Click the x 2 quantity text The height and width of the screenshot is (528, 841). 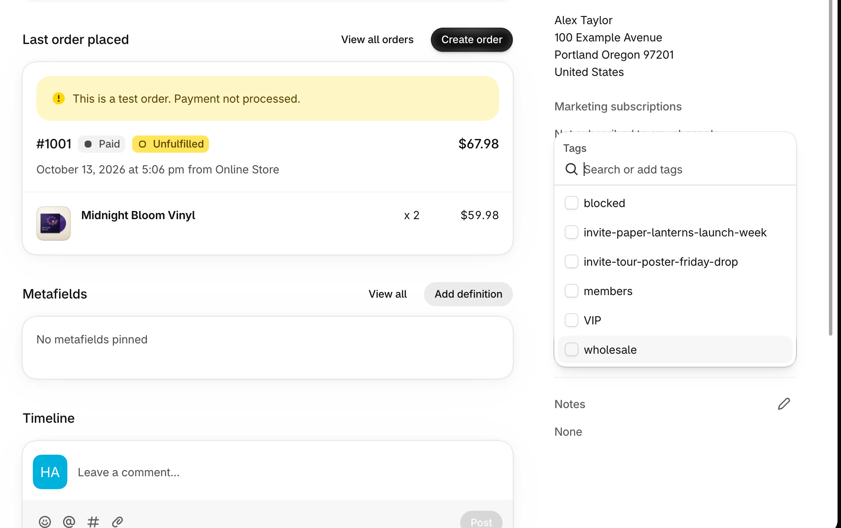click(412, 215)
